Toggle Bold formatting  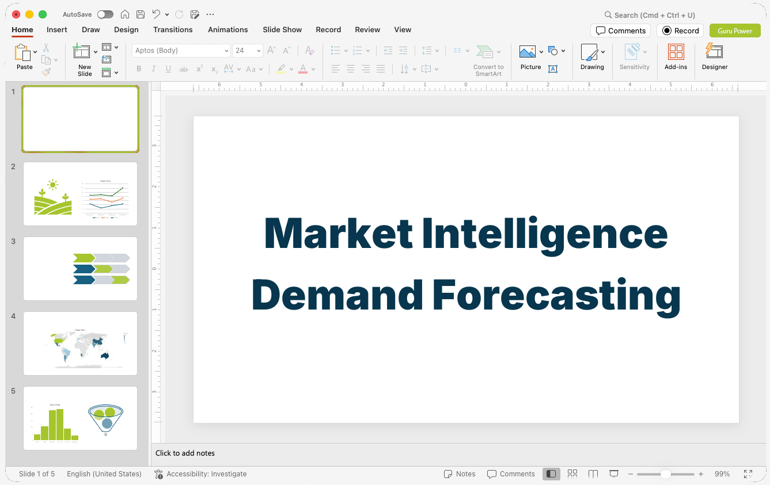139,69
